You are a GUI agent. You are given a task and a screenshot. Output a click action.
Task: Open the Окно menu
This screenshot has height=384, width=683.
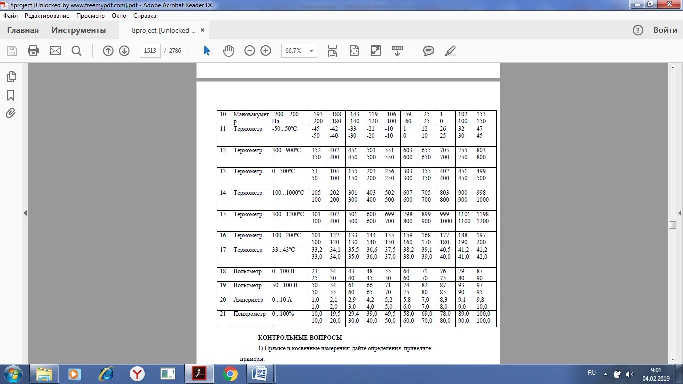pyautogui.click(x=119, y=16)
